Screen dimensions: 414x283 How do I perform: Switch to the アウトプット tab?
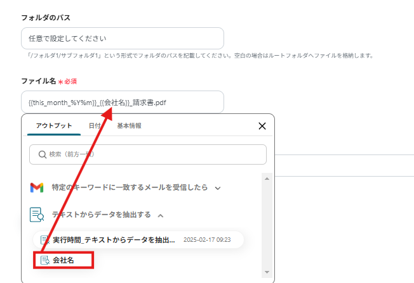tap(54, 126)
